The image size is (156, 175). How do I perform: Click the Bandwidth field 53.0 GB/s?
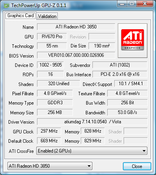[x=128, y=112]
